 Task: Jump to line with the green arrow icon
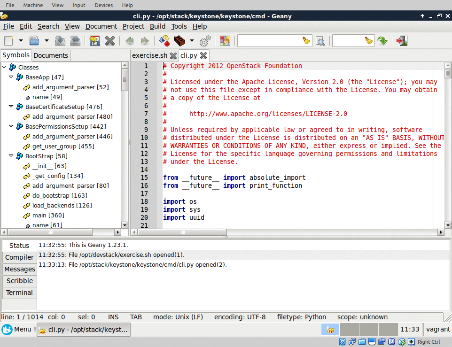point(382,41)
